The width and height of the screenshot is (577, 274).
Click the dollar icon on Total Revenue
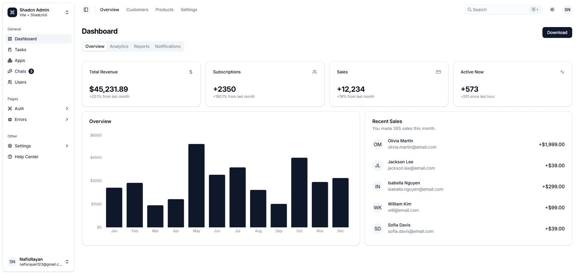(191, 72)
